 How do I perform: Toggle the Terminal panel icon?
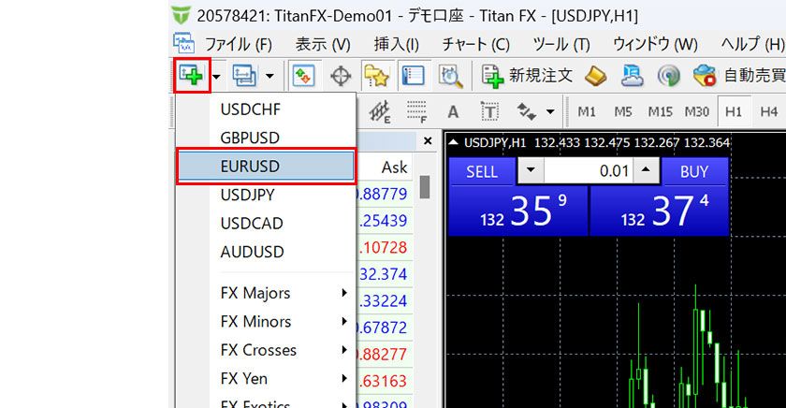pos(413,76)
